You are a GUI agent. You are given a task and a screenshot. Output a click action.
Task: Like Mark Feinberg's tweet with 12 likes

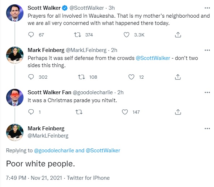point(131,77)
